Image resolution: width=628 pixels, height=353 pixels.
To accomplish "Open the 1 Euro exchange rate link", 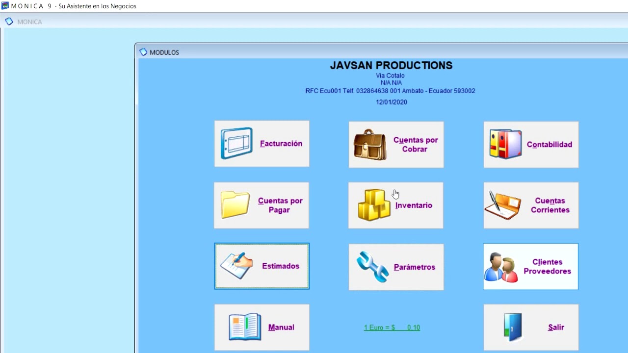I will [392, 328].
